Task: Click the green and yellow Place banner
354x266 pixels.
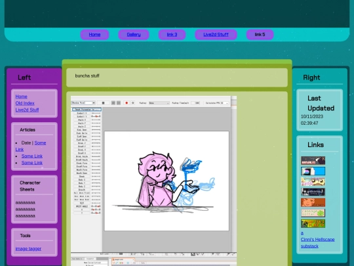Action: tap(313, 223)
